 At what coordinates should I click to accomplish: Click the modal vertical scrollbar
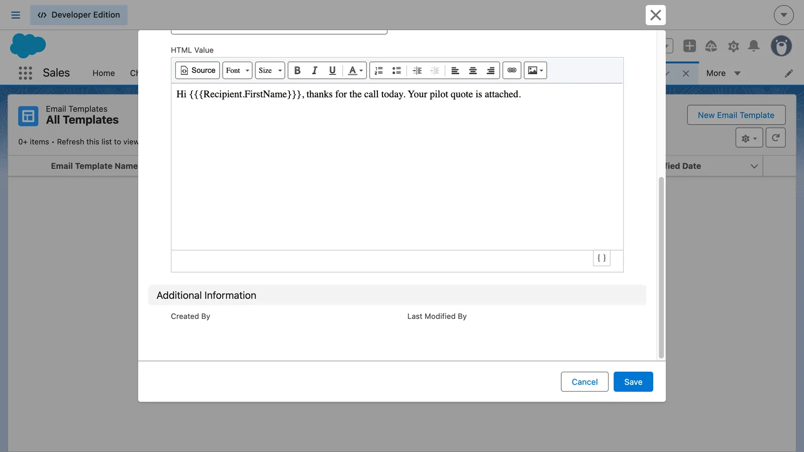pyautogui.click(x=661, y=268)
